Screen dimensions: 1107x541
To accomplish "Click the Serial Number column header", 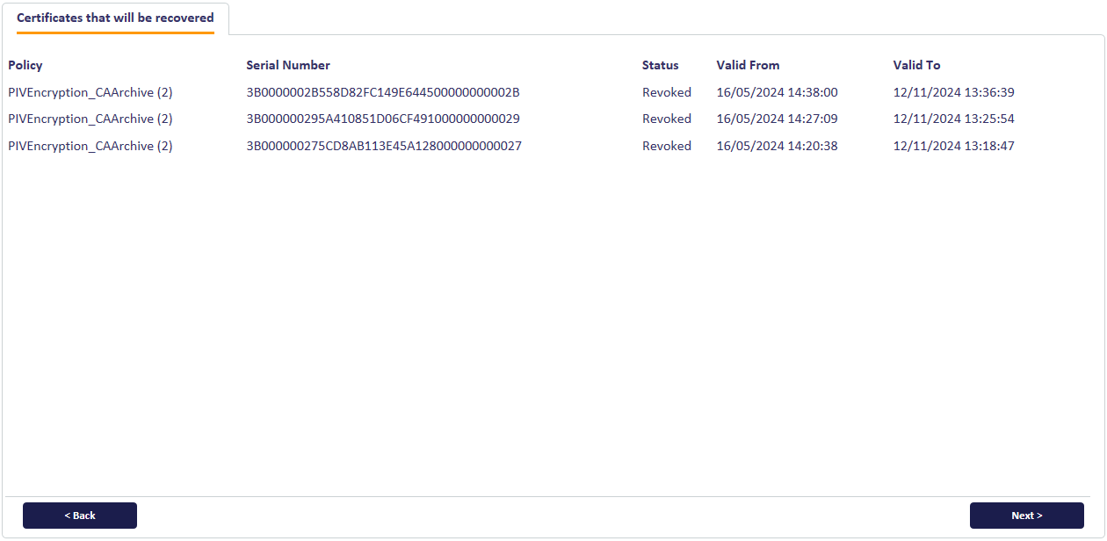I will pos(288,65).
